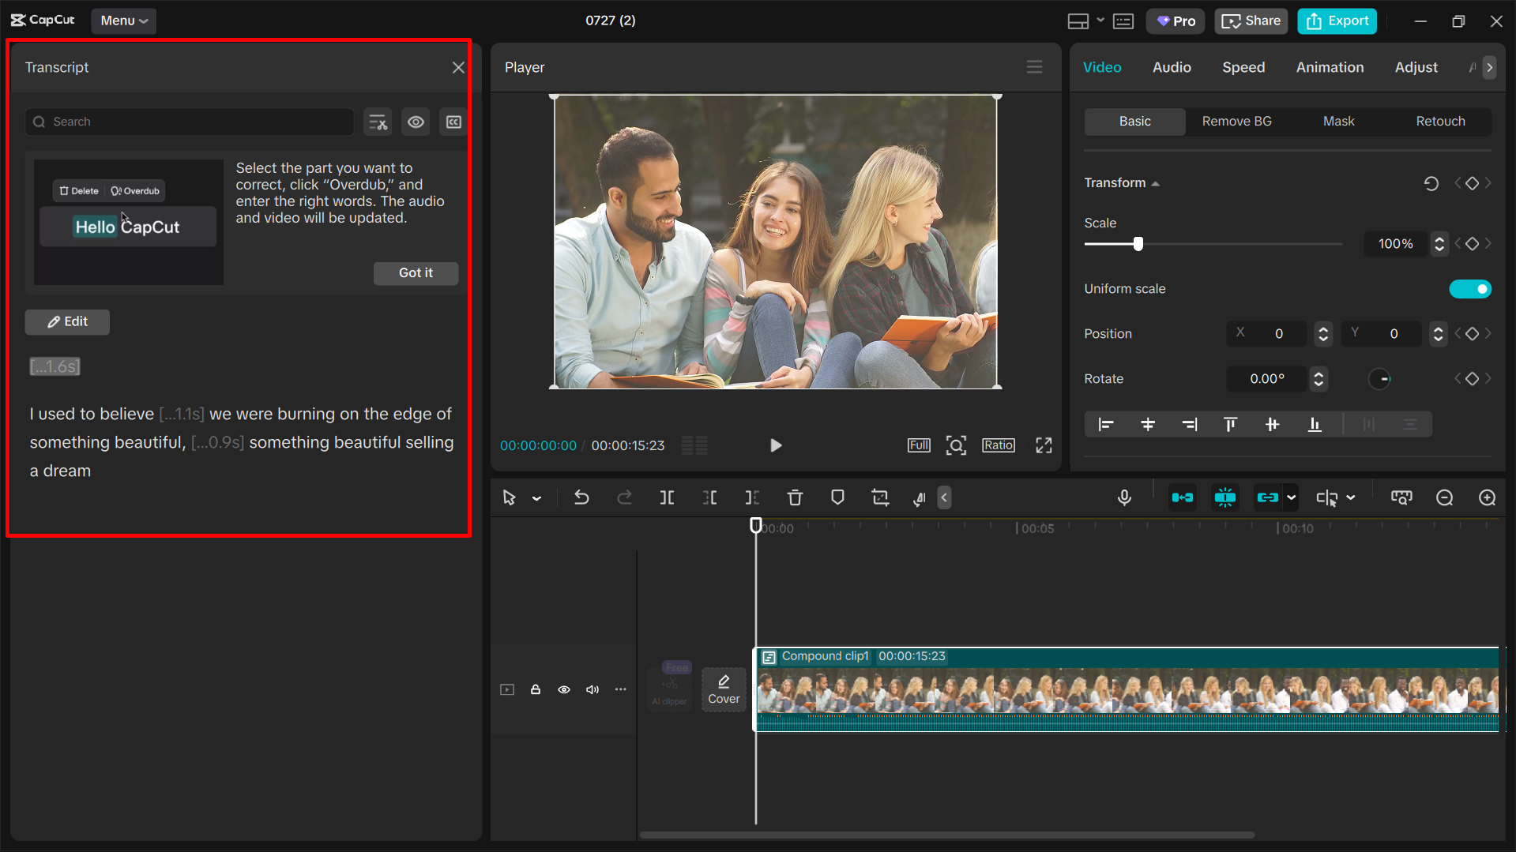The width and height of the screenshot is (1516, 852).
Task: Align clip to bottom edge
Action: point(1314,425)
